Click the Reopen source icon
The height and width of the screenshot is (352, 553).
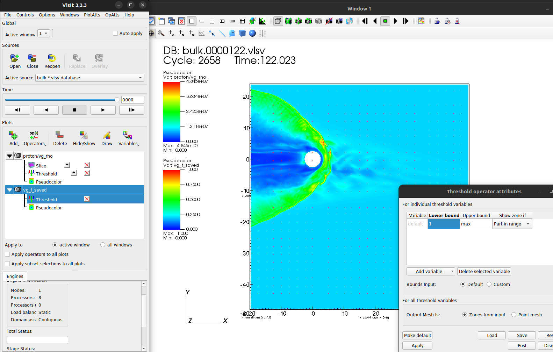[x=52, y=58]
